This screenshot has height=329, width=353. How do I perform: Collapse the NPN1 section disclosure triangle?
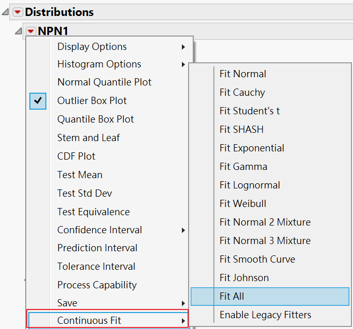[x=19, y=31]
